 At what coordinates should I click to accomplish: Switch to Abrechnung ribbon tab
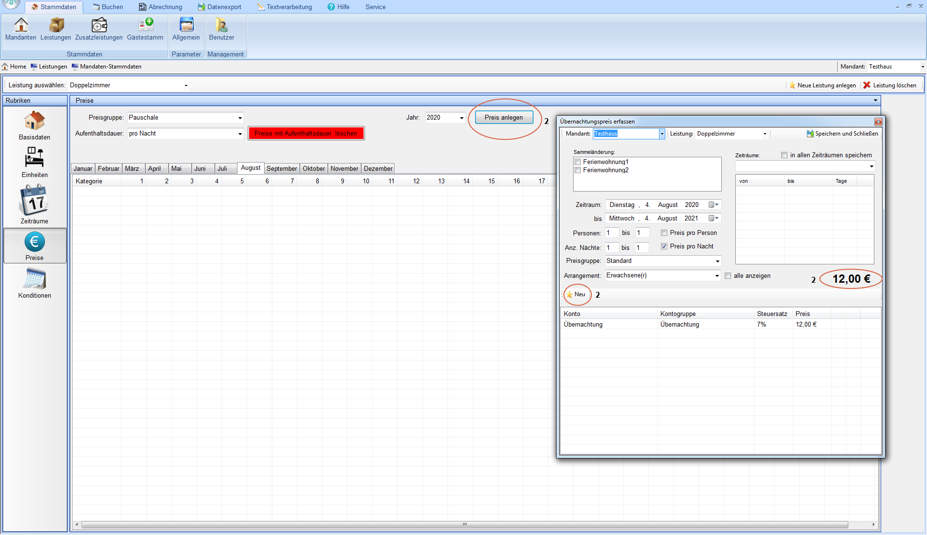[161, 7]
